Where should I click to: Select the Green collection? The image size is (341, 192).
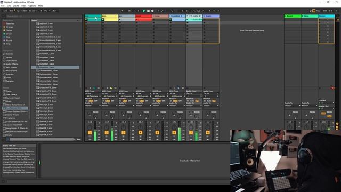tap(9, 34)
